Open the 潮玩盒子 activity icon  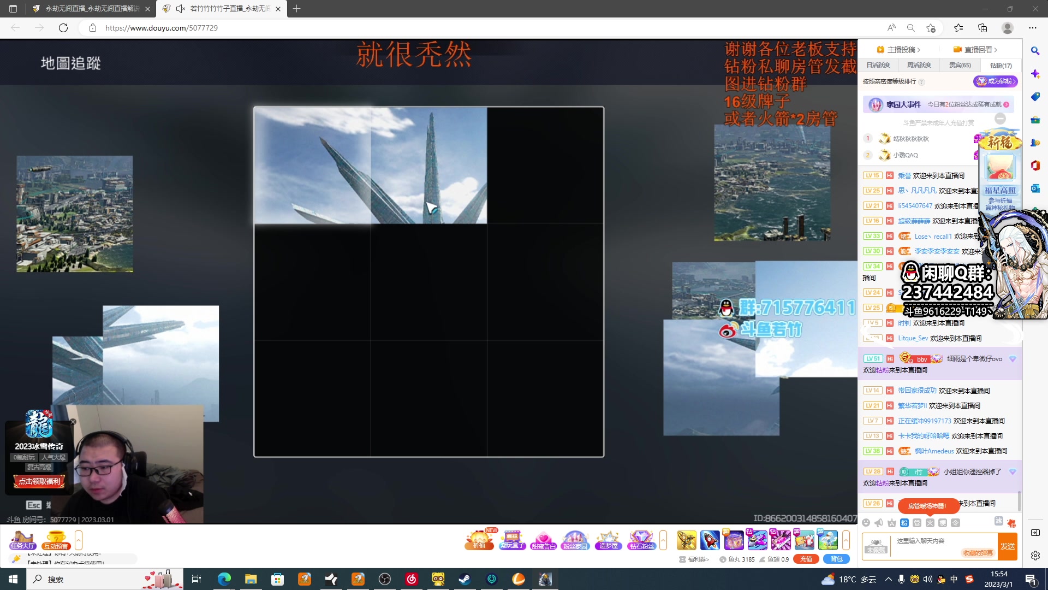click(512, 540)
